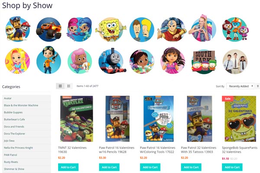260x173 pixels.
Task: Open the Recently Added sort dropdown
Action: tap(240, 86)
